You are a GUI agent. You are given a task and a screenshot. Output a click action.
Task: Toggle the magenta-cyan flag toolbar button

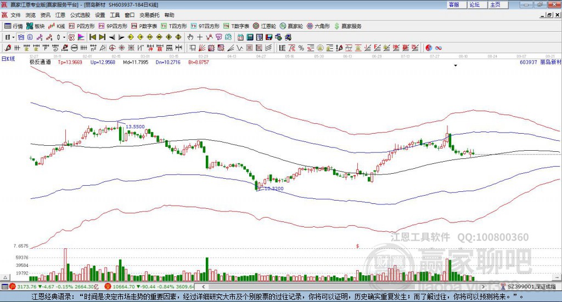tap(81, 37)
